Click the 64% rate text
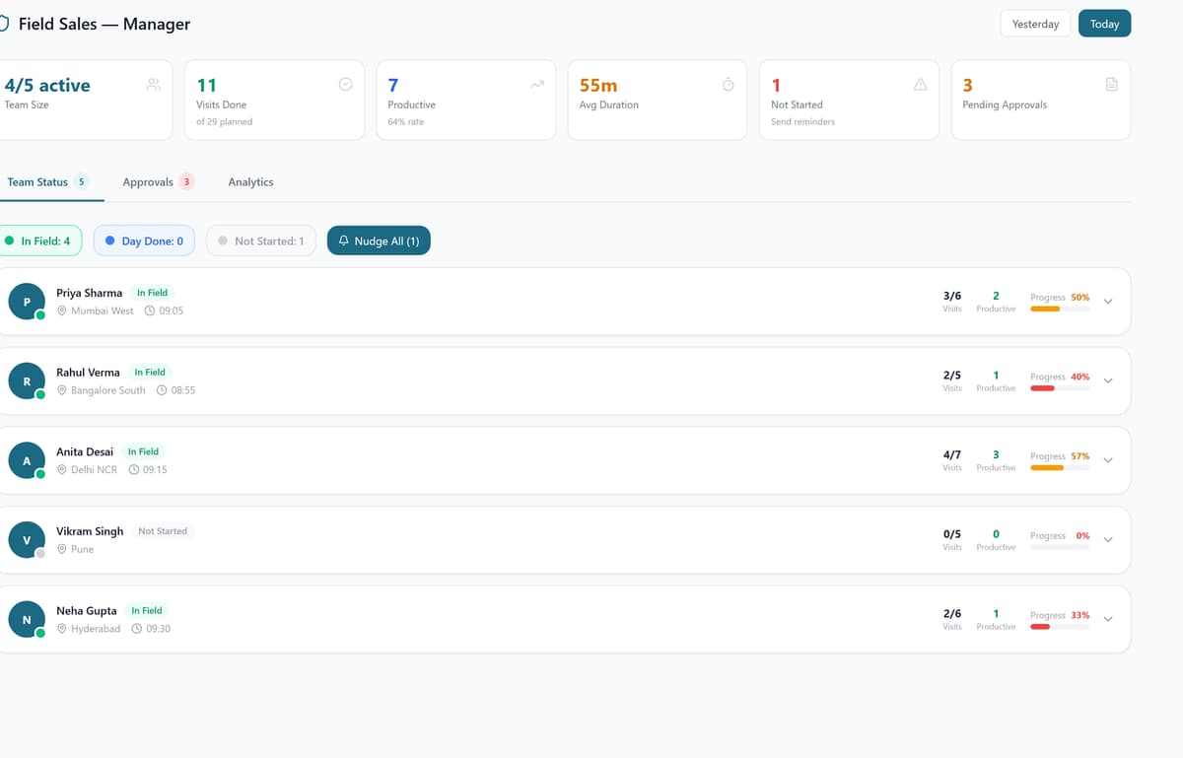The height and width of the screenshot is (758, 1183). (x=405, y=122)
